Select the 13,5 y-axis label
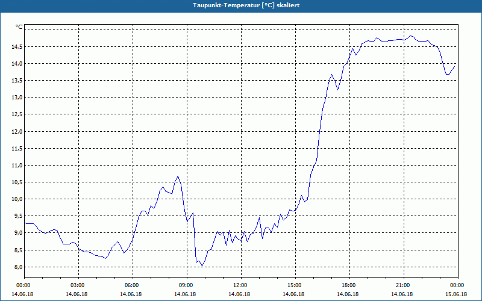 click(17, 81)
